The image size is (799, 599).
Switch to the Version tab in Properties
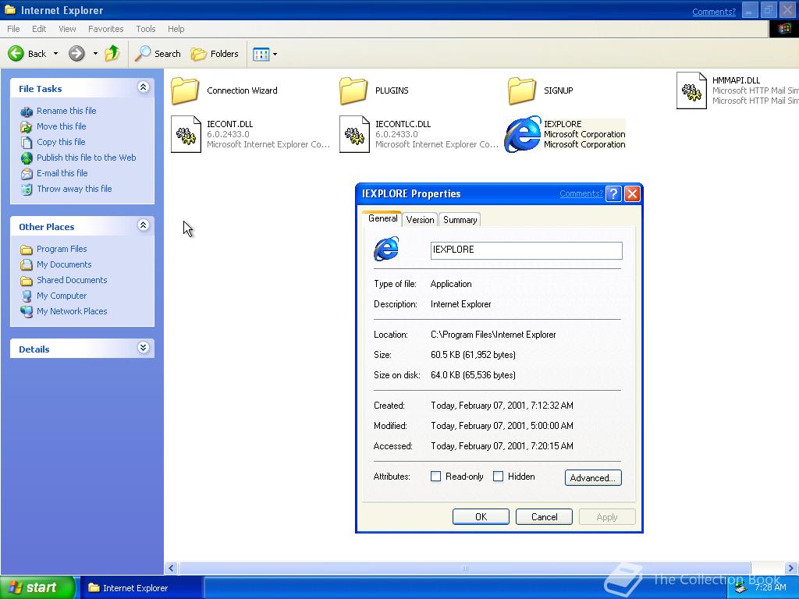click(420, 219)
